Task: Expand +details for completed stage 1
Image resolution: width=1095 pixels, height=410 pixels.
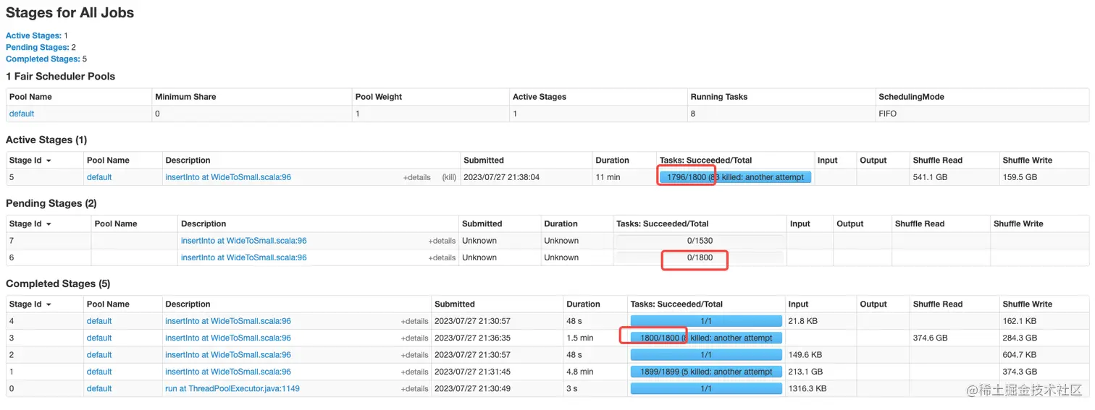Action: tap(415, 372)
